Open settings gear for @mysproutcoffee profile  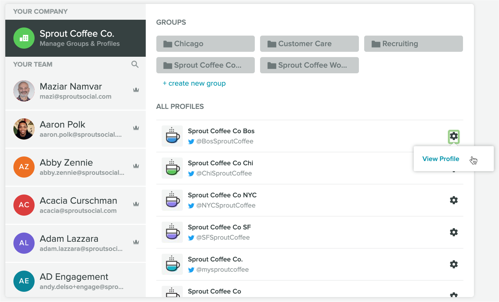pyautogui.click(x=454, y=264)
